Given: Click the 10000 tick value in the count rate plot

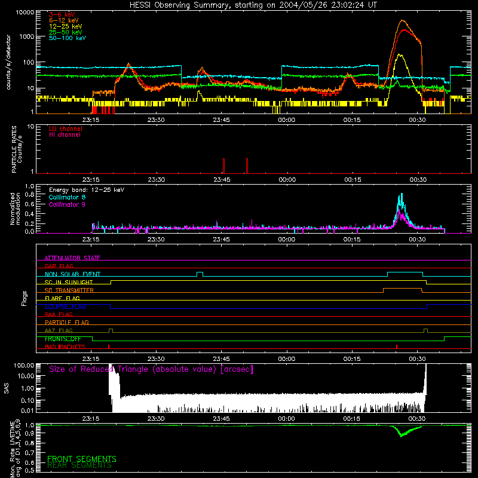Looking at the screenshot, I should [x=24, y=13].
